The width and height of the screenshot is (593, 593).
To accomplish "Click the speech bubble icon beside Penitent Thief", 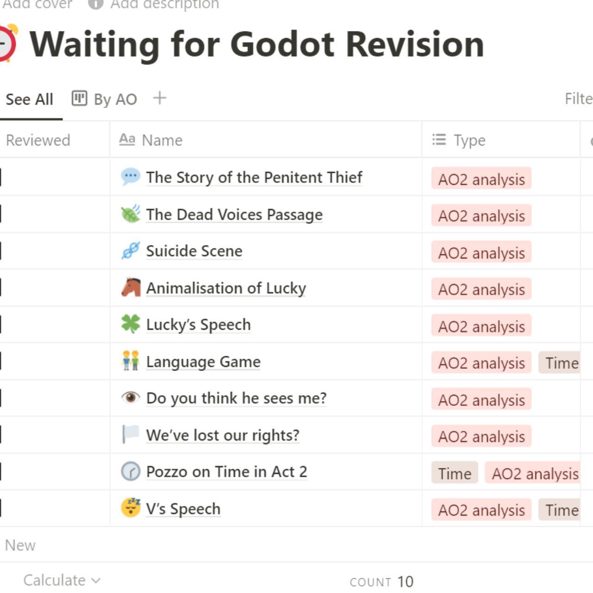I will coord(130,177).
